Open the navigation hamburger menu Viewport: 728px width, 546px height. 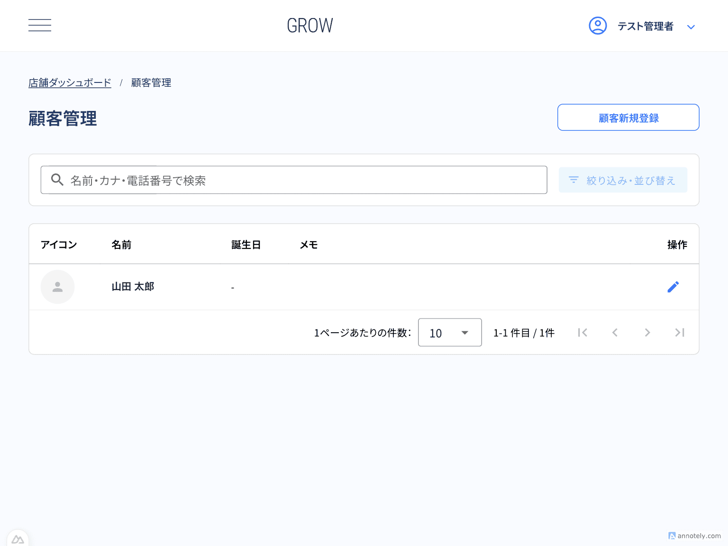tap(40, 25)
